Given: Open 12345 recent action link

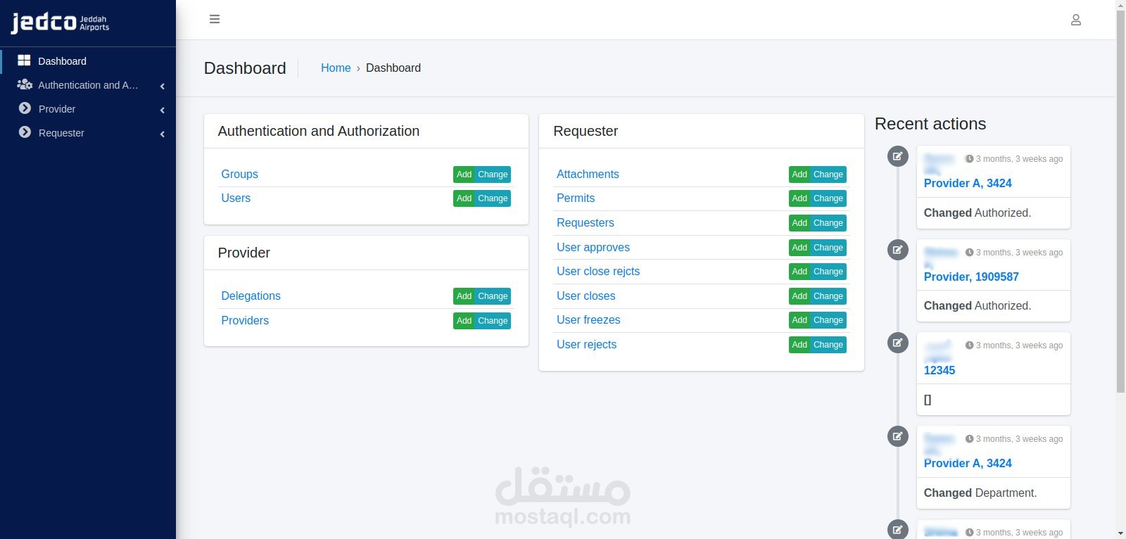Looking at the screenshot, I should 940,370.
